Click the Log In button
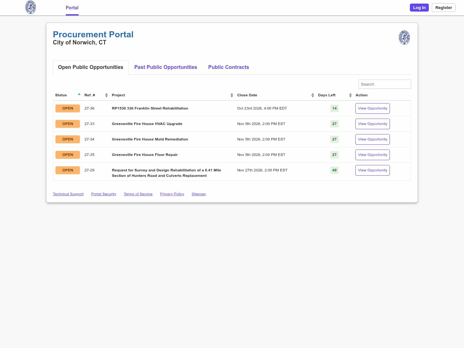 [419, 8]
